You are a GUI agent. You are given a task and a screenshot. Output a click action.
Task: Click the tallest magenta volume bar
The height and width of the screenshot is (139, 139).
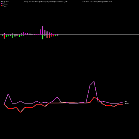[43, 31]
